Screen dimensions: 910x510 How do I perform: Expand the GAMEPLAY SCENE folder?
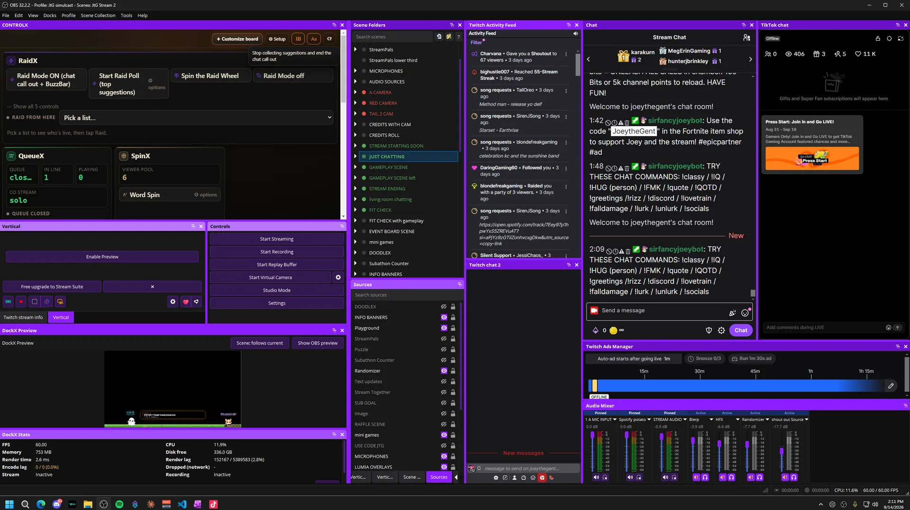[x=355, y=167]
